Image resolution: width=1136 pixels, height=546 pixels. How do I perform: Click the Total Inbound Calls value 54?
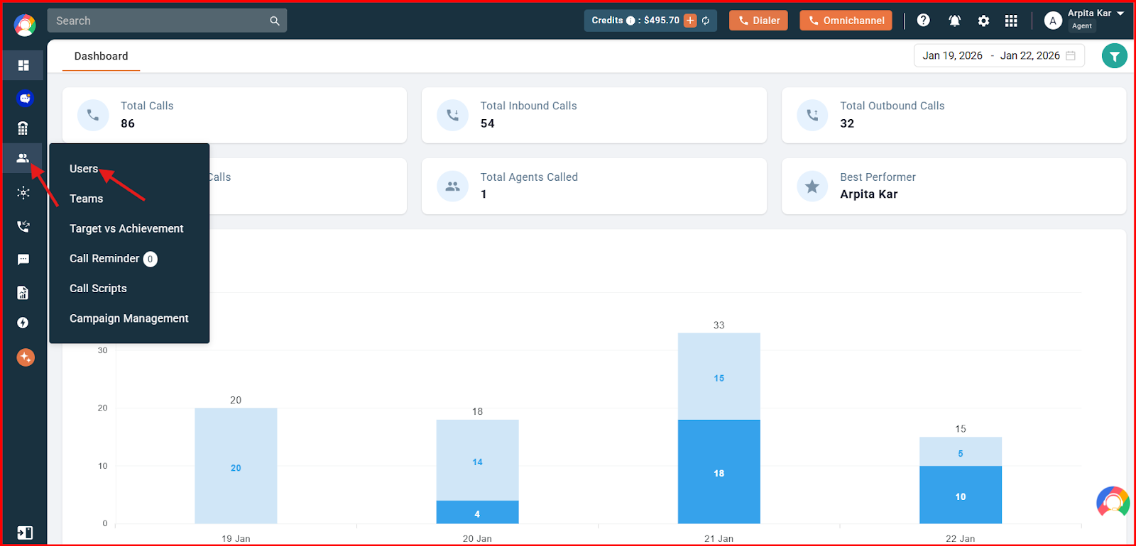coord(487,123)
